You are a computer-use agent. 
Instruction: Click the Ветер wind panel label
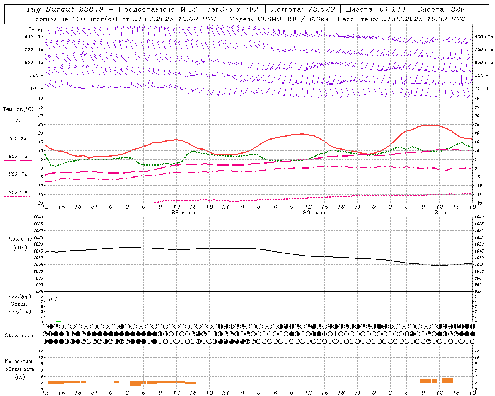(x=36, y=29)
